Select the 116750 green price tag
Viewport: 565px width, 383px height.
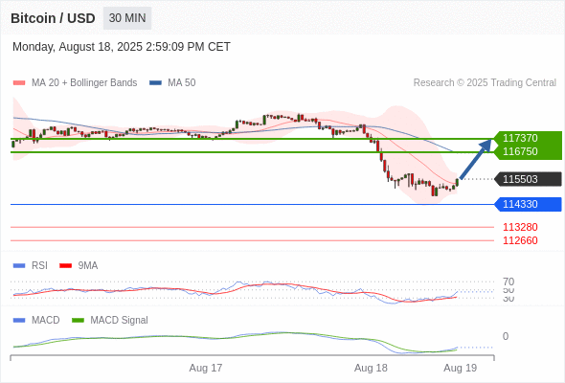pos(528,151)
